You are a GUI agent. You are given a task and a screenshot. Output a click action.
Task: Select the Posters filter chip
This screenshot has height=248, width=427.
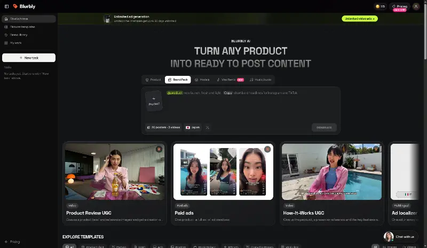pos(178,246)
